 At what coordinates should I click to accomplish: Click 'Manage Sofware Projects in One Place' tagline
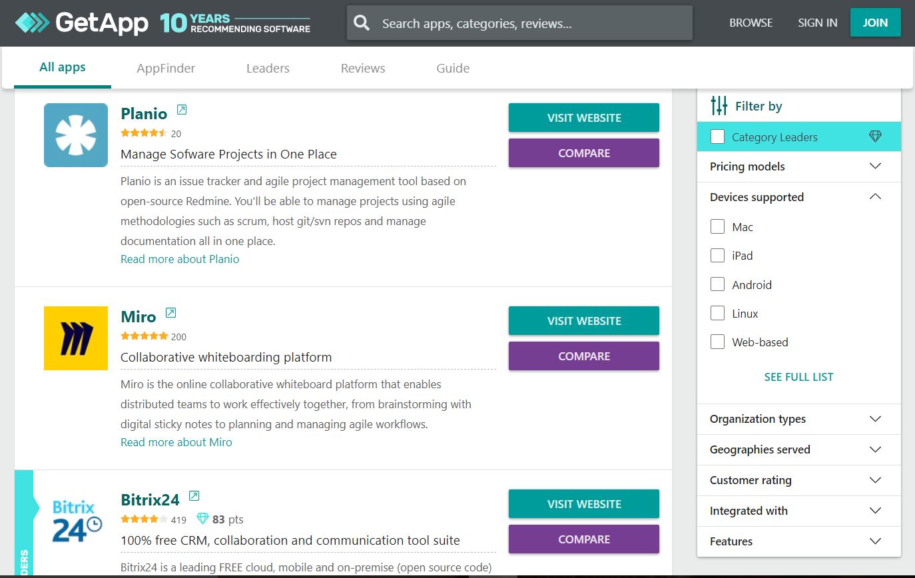228,154
